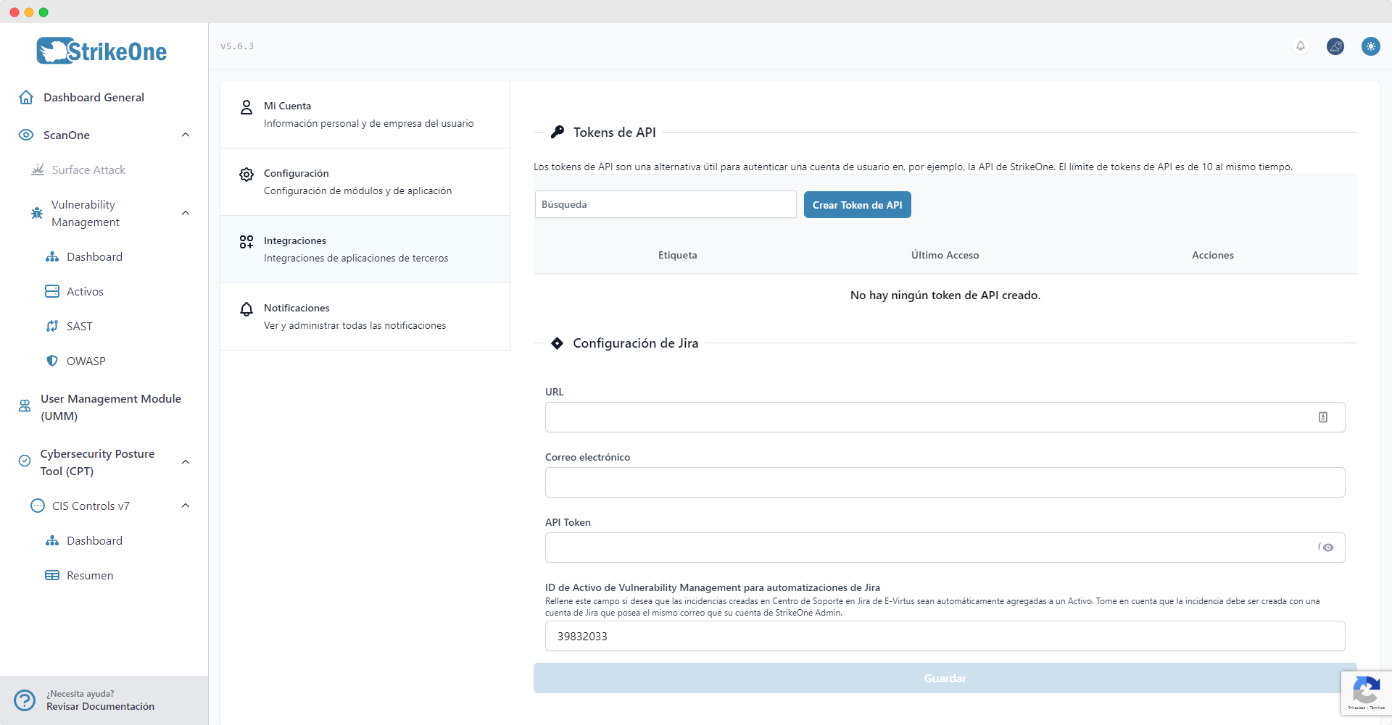Click the Activos server icon
The width and height of the screenshot is (1392, 725).
click(52, 291)
